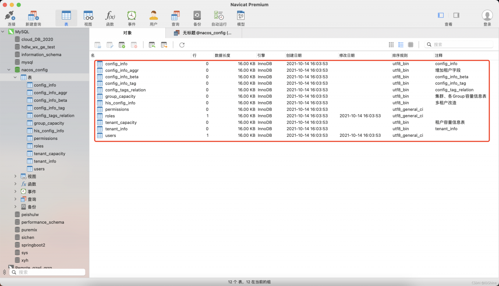Viewport: 499px width, 286px height.
Task: Expand the 查询 folder in the tree
Action: [x=15, y=199]
